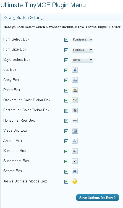Image resolution: width=123 pixels, height=208 pixels.
Task: Click the Ultimate Moods smiley icon
Action: [75, 181]
